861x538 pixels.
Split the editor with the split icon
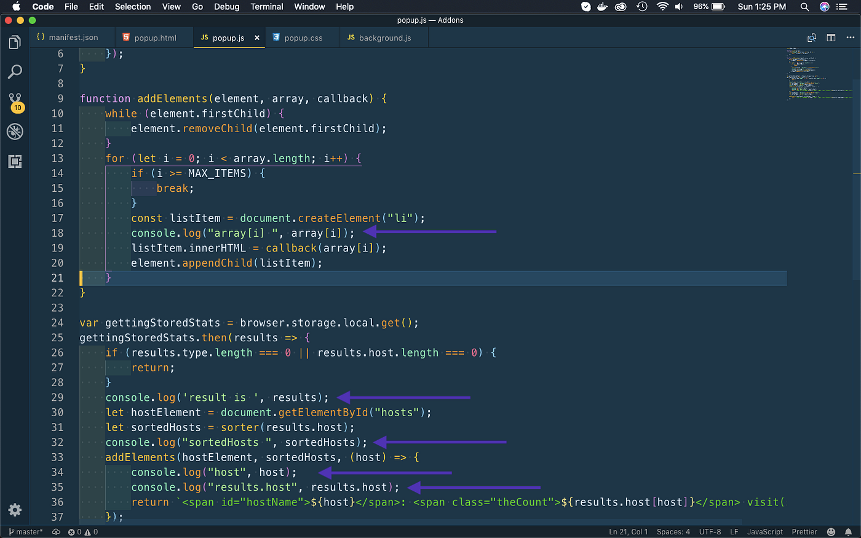coord(831,38)
